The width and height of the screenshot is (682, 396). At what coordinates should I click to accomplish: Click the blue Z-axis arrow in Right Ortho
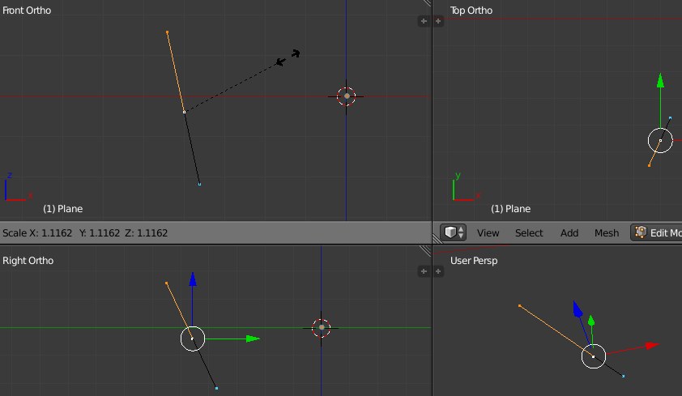click(193, 279)
